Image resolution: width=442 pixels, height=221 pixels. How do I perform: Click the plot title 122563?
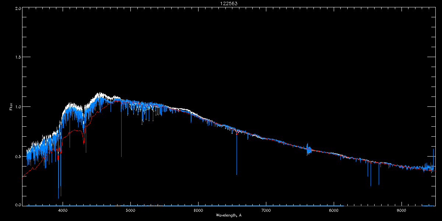(229, 3)
